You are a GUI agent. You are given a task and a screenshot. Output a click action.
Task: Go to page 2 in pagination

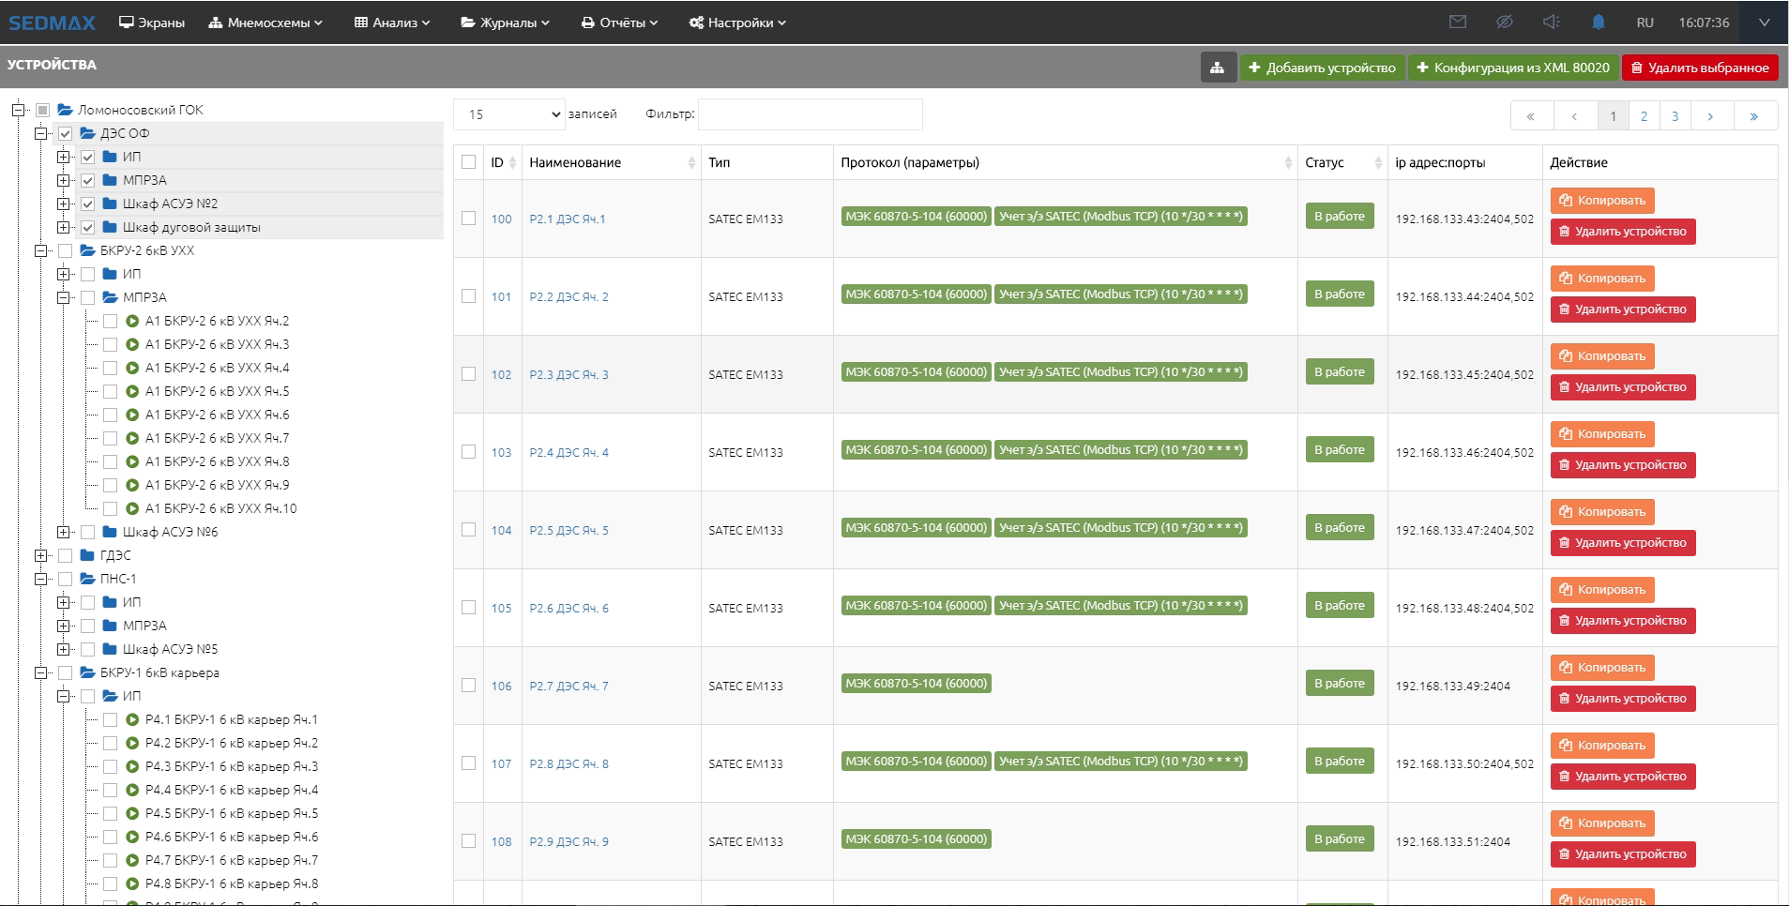1644,116
